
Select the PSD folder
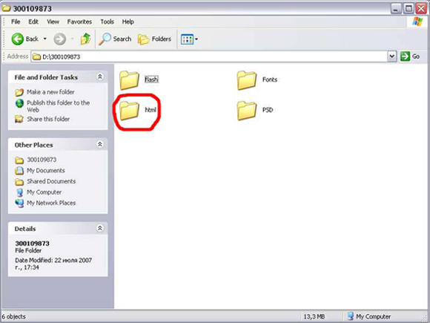(x=255, y=110)
